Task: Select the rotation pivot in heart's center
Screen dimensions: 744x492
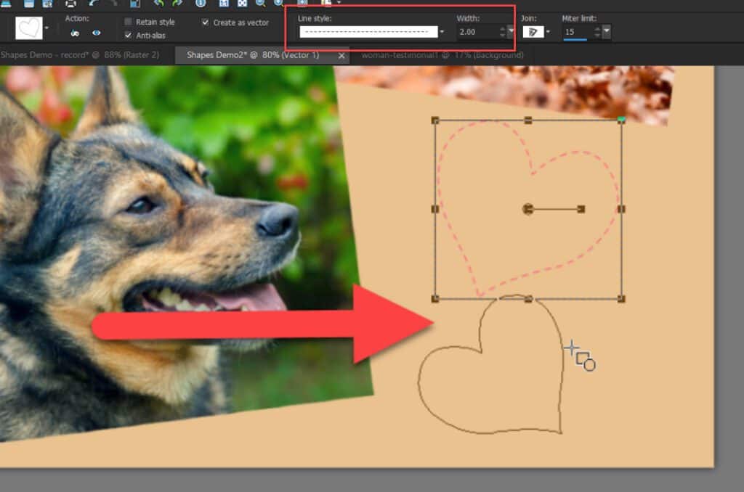Action: [528, 209]
